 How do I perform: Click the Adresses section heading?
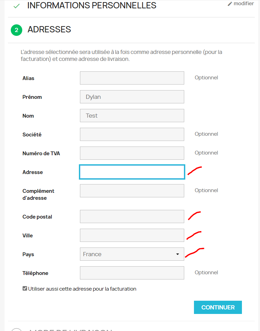49,30
